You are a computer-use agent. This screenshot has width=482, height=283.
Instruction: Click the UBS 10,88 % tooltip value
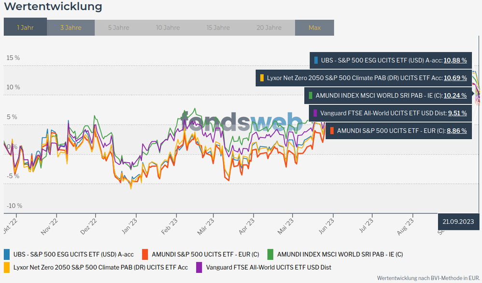click(x=455, y=60)
